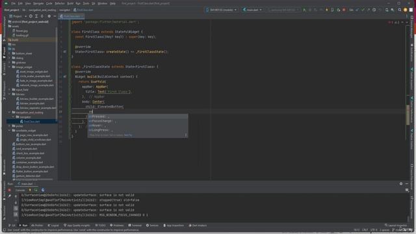Viewport: 416px width, 234px height.
Task: Click the Expand All icon in Project panel
Action: [x=36, y=16]
